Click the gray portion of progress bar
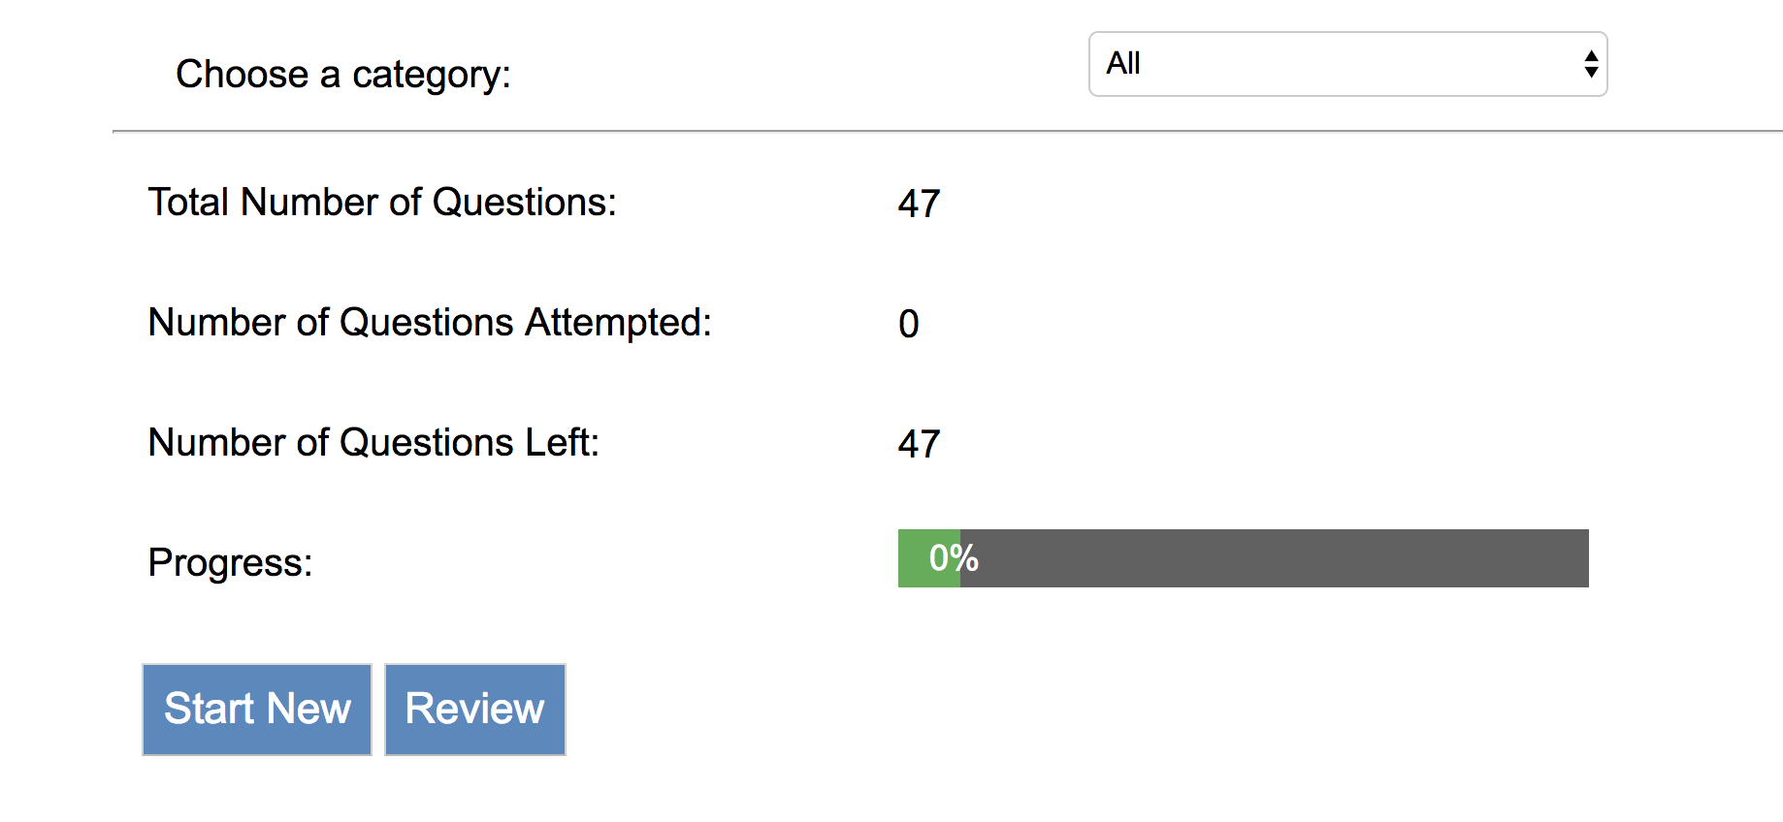This screenshot has height=822, width=1783. [1275, 558]
